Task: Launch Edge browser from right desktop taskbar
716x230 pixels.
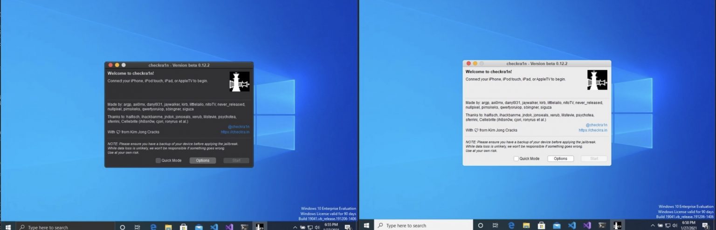Action: (x=511, y=225)
